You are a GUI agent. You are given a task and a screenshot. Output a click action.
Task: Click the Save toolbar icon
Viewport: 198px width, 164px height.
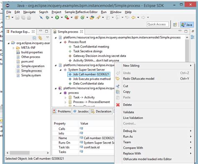pyautogui.click(x=17, y=18)
